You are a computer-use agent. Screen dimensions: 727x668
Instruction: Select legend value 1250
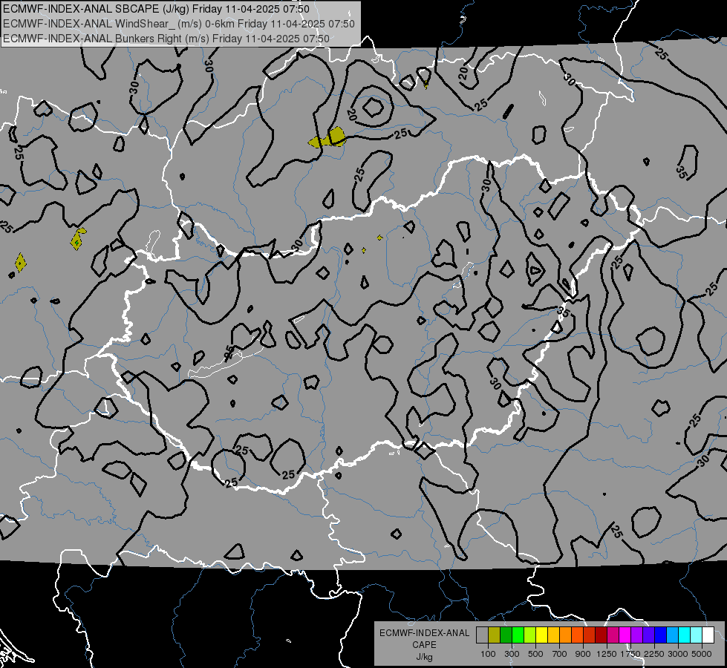coord(607,654)
